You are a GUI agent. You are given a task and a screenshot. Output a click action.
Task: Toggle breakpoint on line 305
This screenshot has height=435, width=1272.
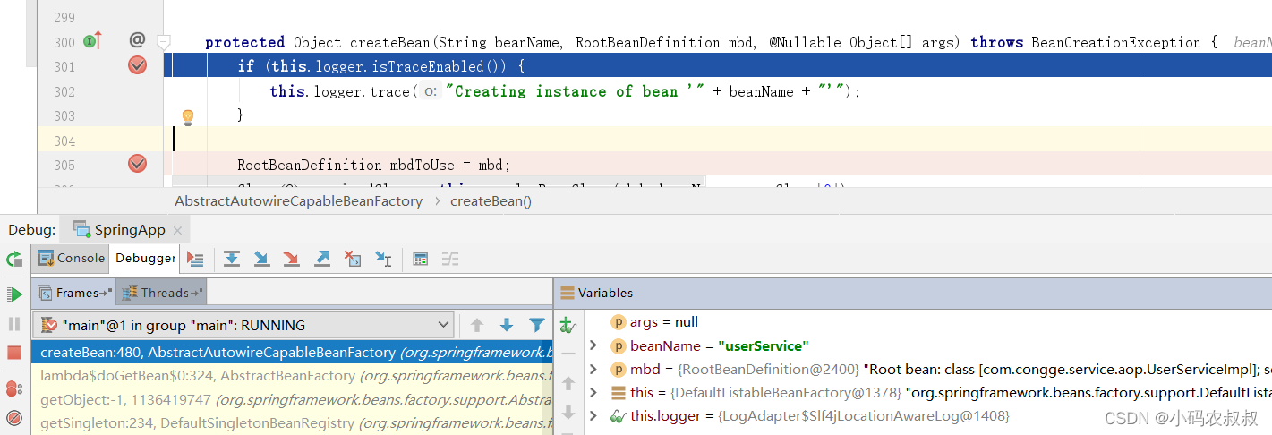137,164
